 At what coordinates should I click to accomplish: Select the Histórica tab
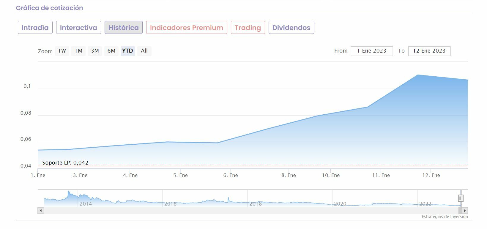tap(123, 28)
